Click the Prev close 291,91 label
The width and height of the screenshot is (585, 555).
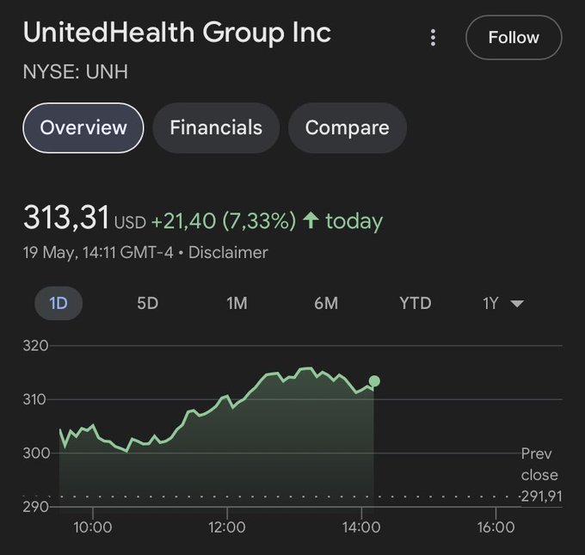click(539, 475)
